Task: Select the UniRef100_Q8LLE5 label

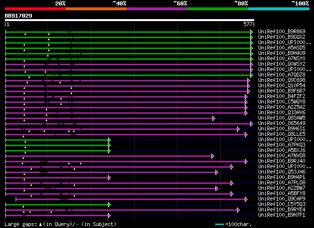Action: (282, 134)
